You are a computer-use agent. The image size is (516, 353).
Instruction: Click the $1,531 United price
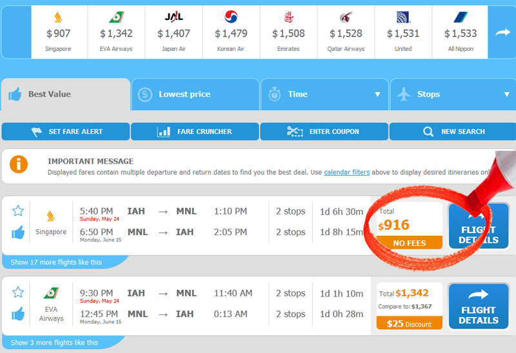click(403, 33)
